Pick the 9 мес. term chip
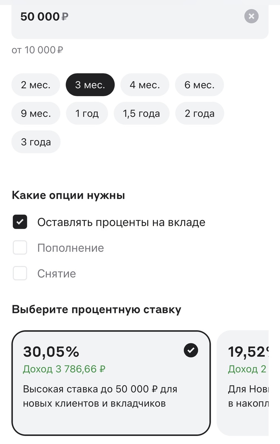280x444 pixels. (x=35, y=113)
